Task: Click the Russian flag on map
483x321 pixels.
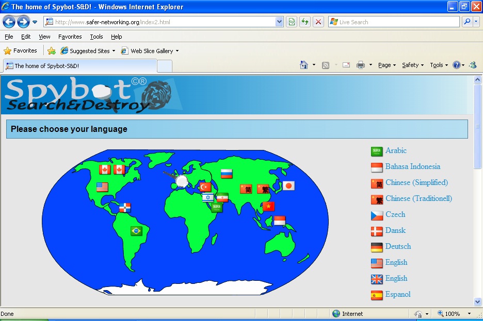Action: (227, 174)
